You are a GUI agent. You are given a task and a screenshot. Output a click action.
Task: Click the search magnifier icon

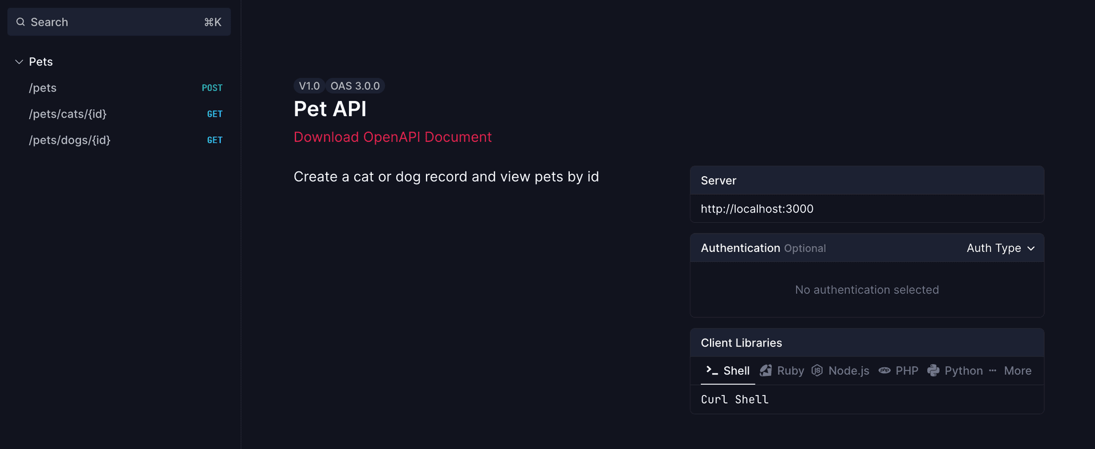click(x=20, y=22)
